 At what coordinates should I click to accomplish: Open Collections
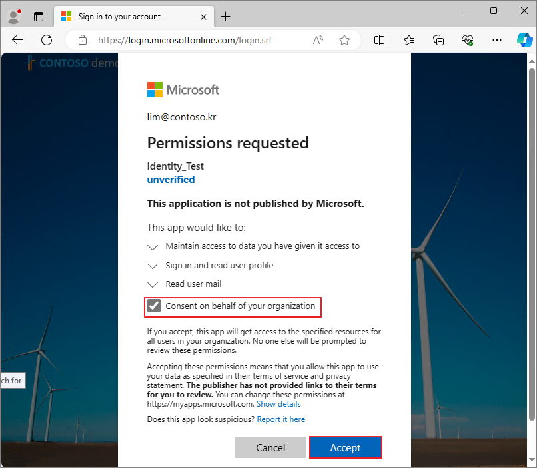pyautogui.click(x=438, y=40)
